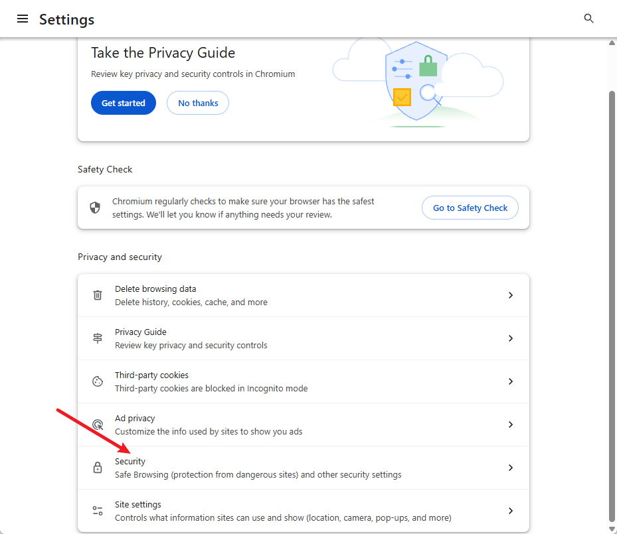Click the scrollbar down arrow
617x534 pixels.
(612, 529)
